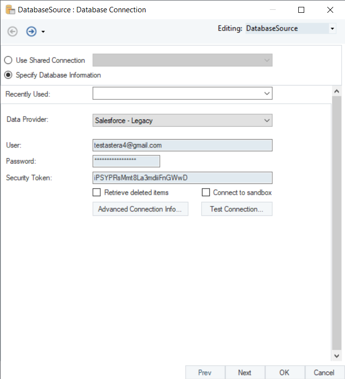Image resolution: width=345 pixels, height=379 pixels.
Task: Click the scrollbar down arrow
Action: [x=337, y=356]
